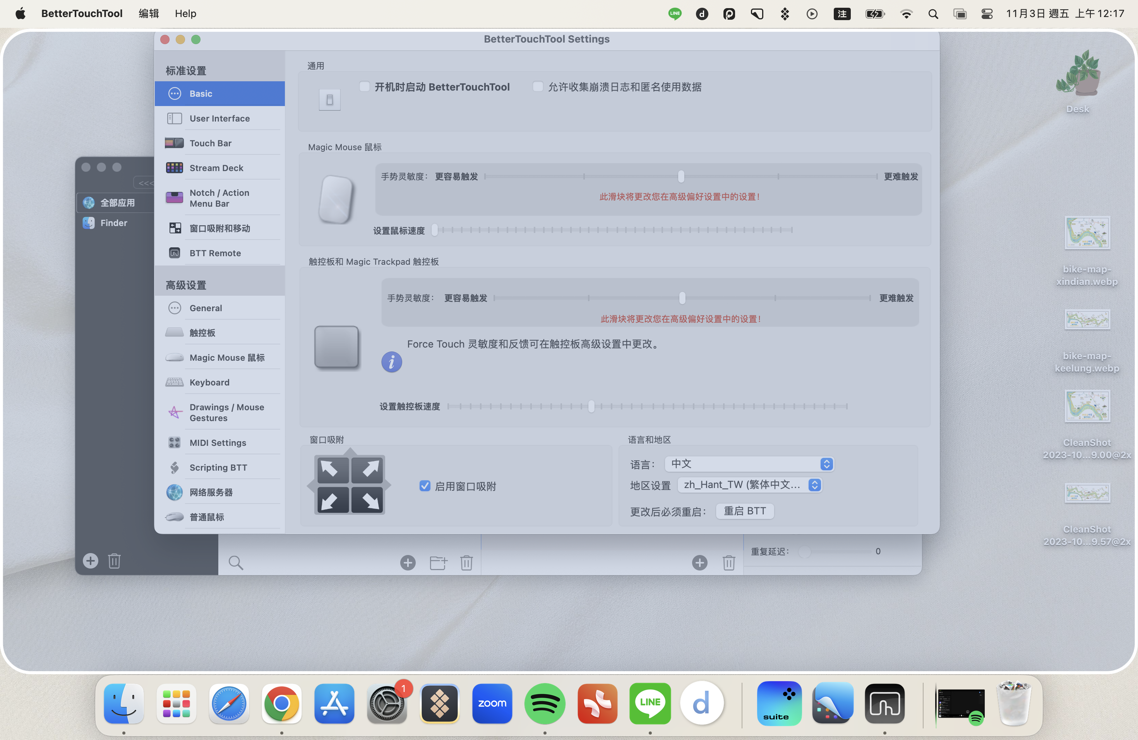Open the 编辑 menu
The image size is (1138, 740).
[x=148, y=14]
